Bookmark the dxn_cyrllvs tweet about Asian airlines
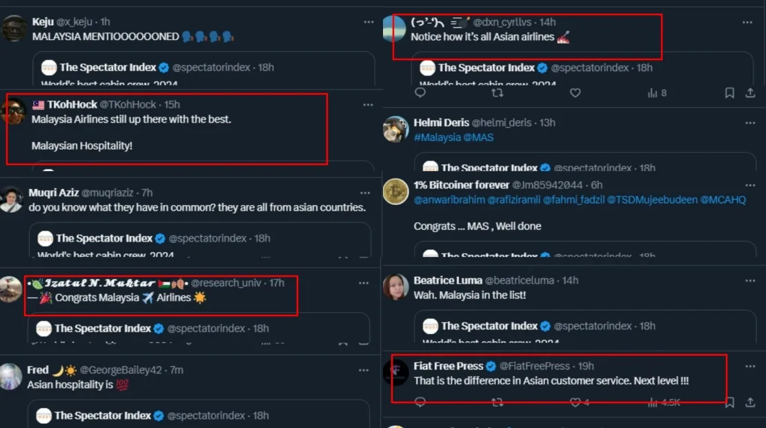This screenshot has width=766, height=428. (x=729, y=93)
